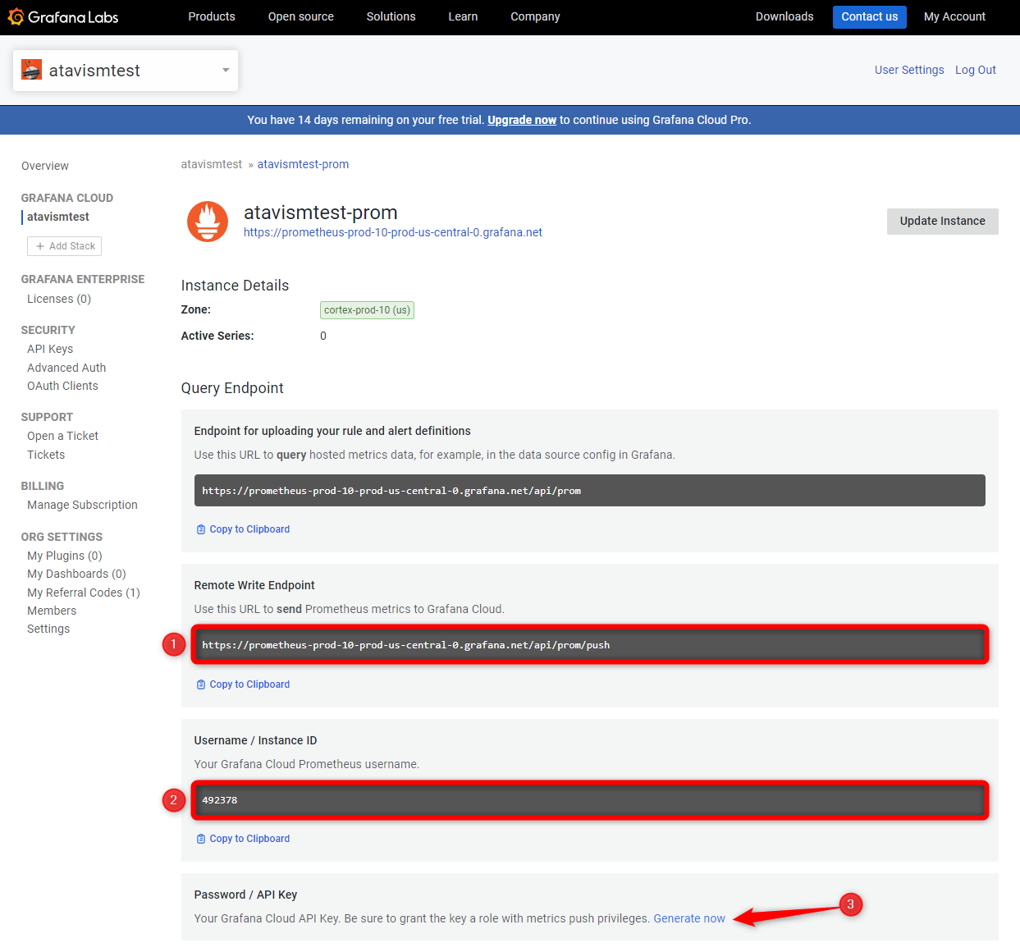
Task: Expand the atavismtest organization dropdown
Action: point(225,71)
